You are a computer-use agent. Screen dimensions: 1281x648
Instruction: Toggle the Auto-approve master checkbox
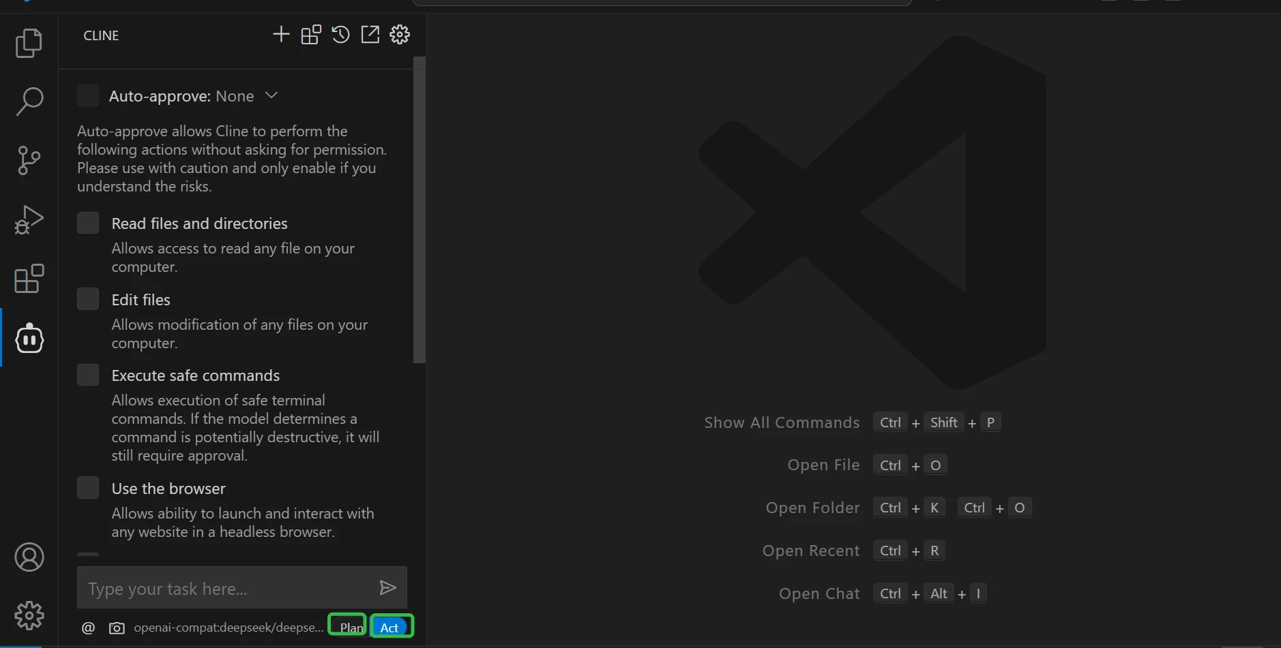[x=88, y=95]
